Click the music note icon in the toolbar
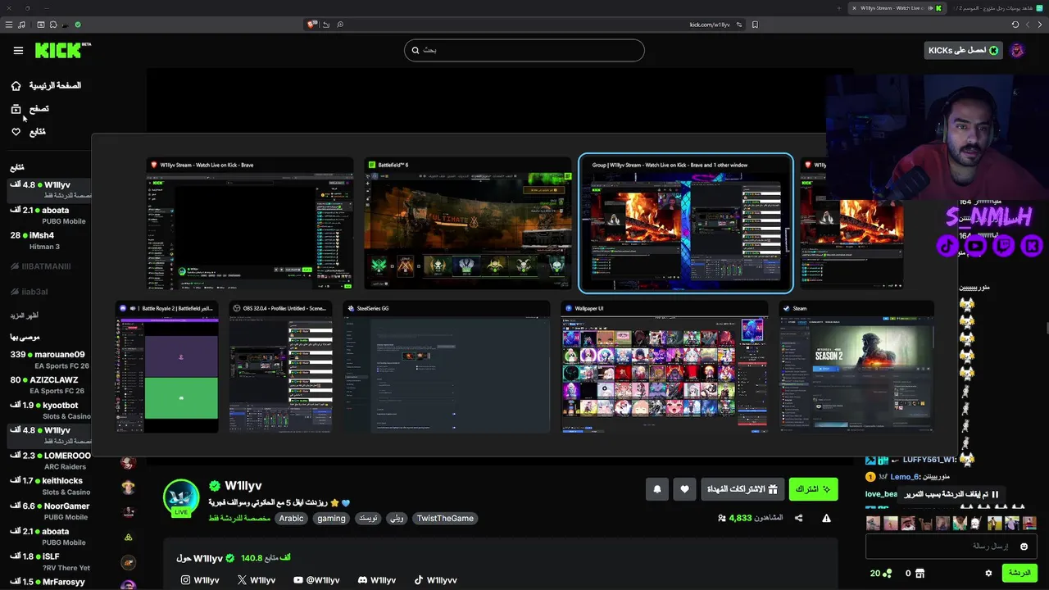Image resolution: width=1049 pixels, height=590 pixels. (x=21, y=25)
